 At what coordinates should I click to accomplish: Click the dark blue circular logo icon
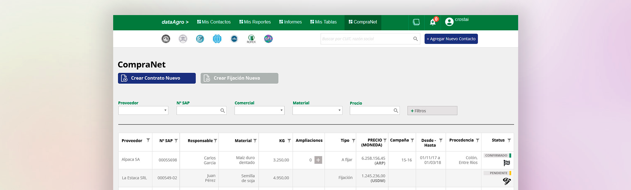[234, 39]
